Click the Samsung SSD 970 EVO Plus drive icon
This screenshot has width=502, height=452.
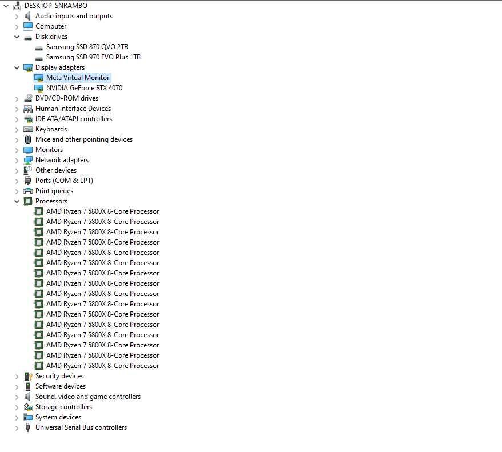point(39,58)
